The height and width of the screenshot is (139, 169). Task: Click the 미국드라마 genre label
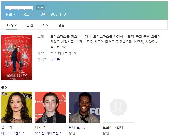(28, 14)
